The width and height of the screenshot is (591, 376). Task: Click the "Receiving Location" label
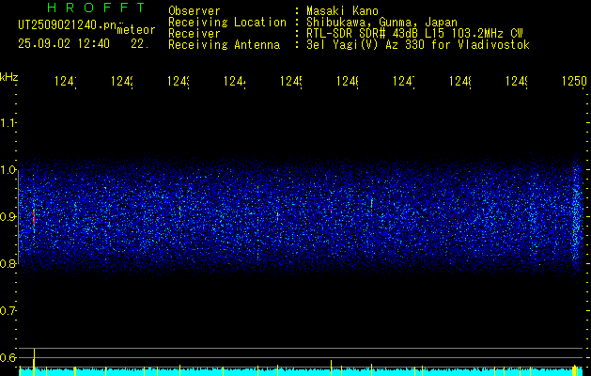tap(227, 23)
